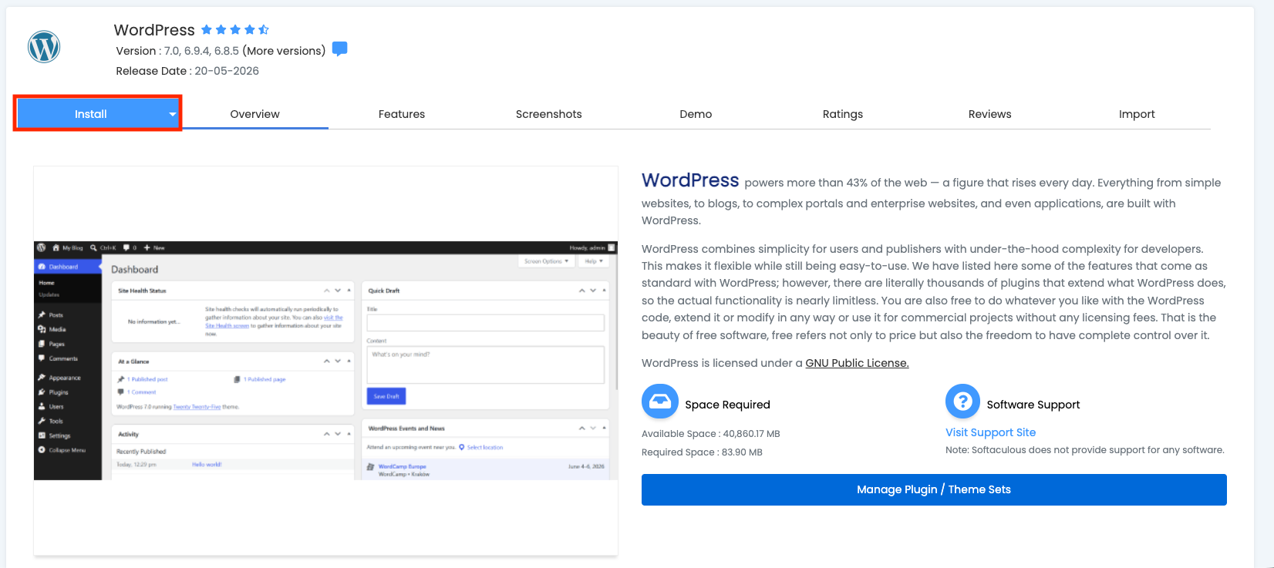Go to the Screenshots tab

point(549,114)
